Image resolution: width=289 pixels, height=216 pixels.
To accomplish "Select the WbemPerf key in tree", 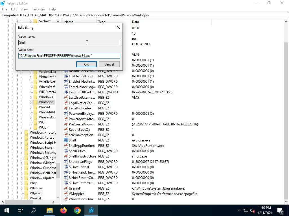I will pos(47,87).
